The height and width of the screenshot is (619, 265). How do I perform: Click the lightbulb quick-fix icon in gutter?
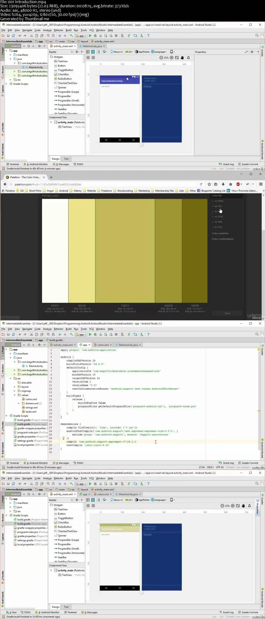[63, 438]
